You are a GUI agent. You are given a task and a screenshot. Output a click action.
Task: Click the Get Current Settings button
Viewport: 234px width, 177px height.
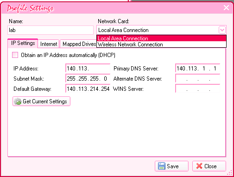(41, 101)
